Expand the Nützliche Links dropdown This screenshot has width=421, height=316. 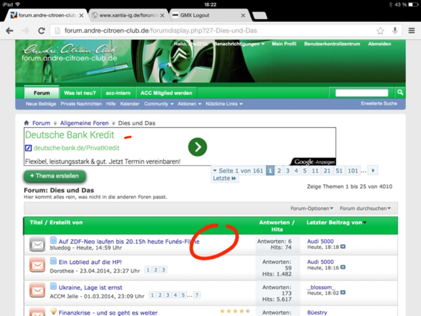point(224,104)
